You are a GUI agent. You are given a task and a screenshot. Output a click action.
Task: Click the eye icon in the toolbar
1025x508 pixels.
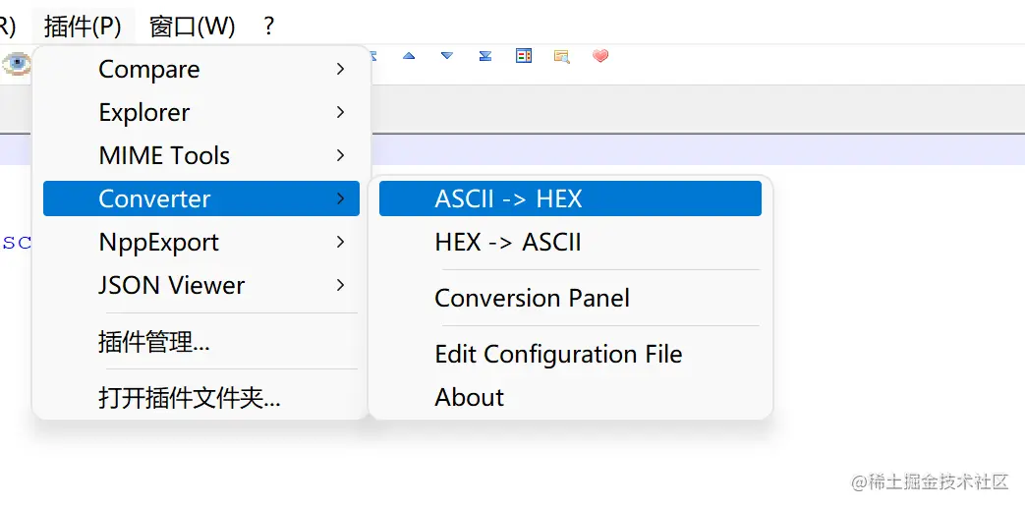click(16, 63)
